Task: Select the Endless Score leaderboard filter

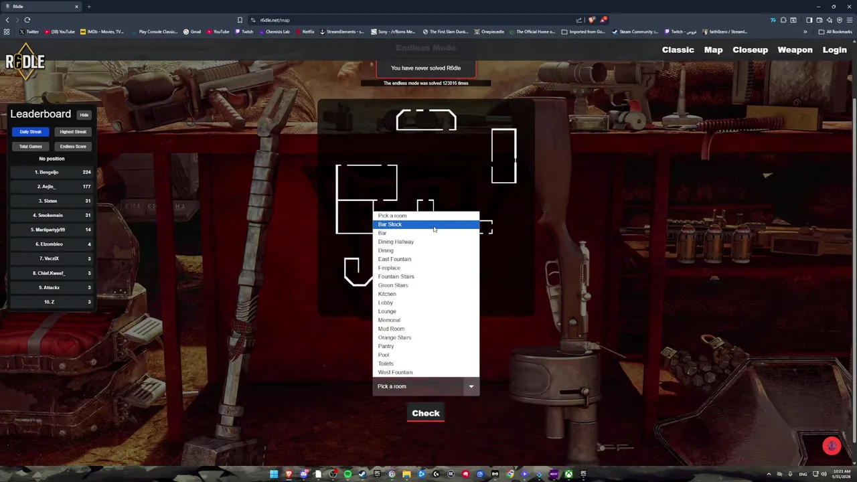Action: point(73,147)
